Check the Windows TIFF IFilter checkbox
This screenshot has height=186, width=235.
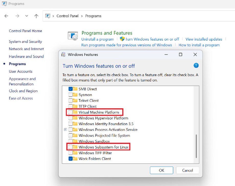point(70,153)
